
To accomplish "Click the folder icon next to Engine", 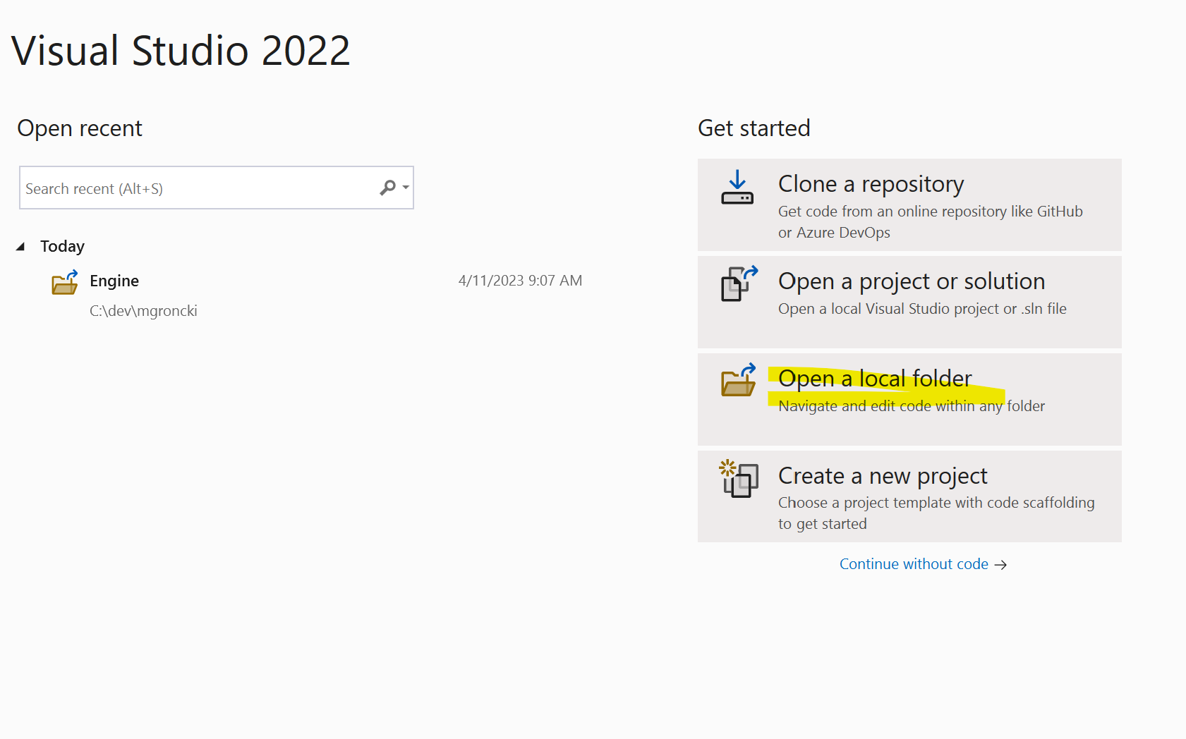I will click(x=65, y=282).
